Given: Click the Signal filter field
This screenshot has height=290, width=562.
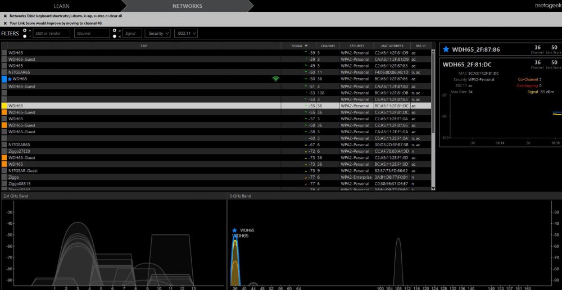Looking at the screenshot, I should 132,33.
